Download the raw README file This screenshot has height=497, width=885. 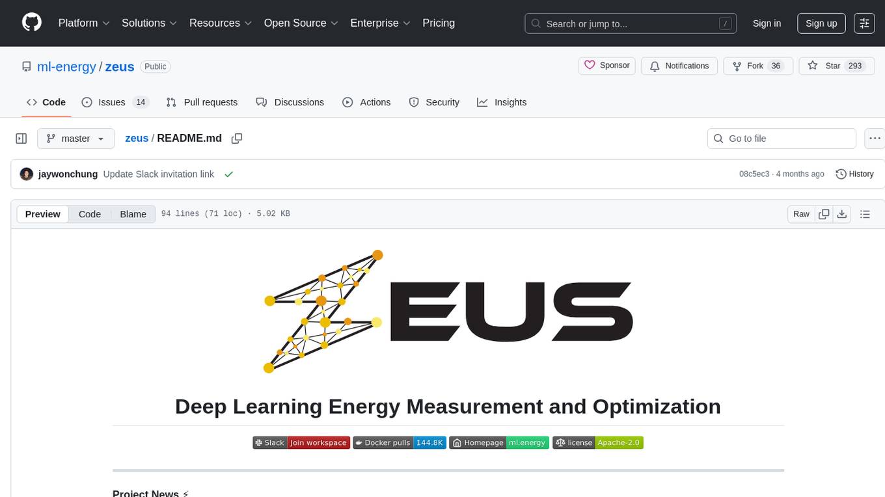coord(841,214)
